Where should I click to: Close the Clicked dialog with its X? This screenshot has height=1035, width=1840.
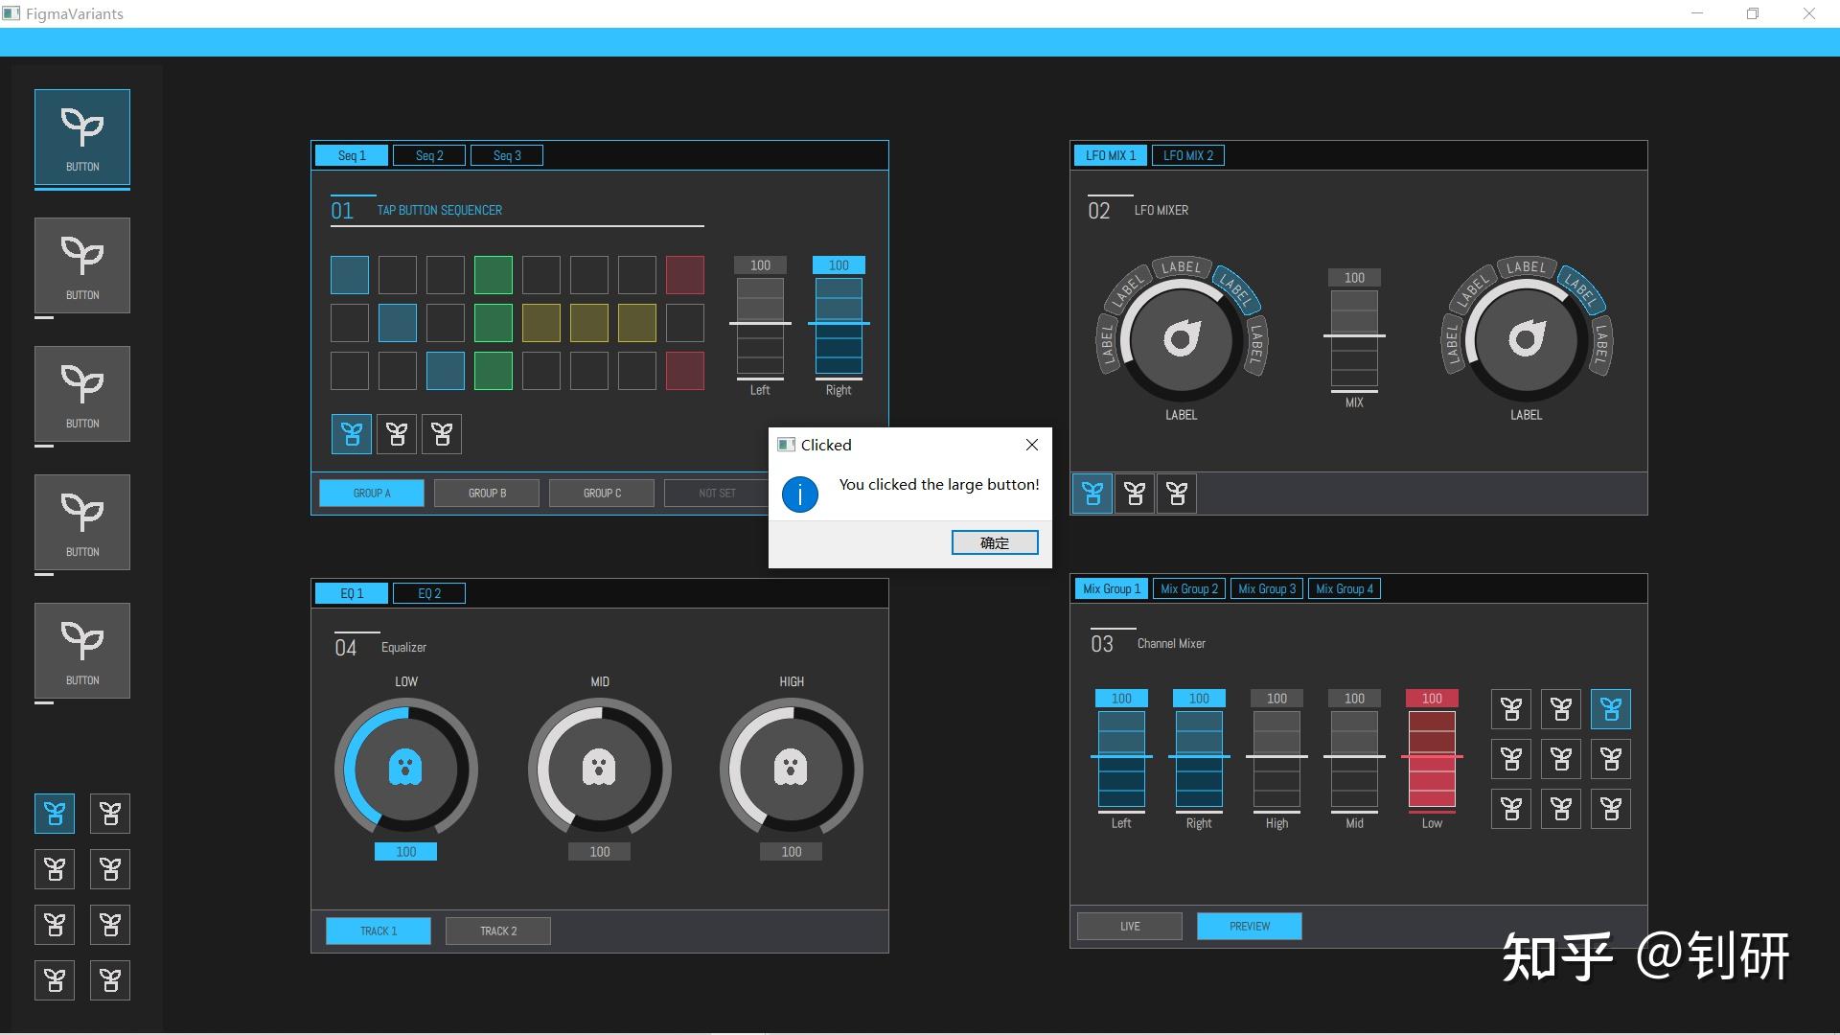click(x=1031, y=444)
